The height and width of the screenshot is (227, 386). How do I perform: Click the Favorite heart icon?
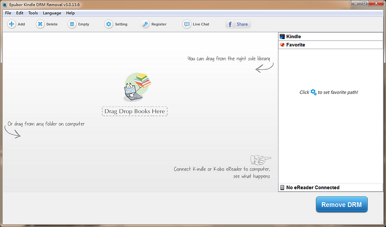click(282, 45)
